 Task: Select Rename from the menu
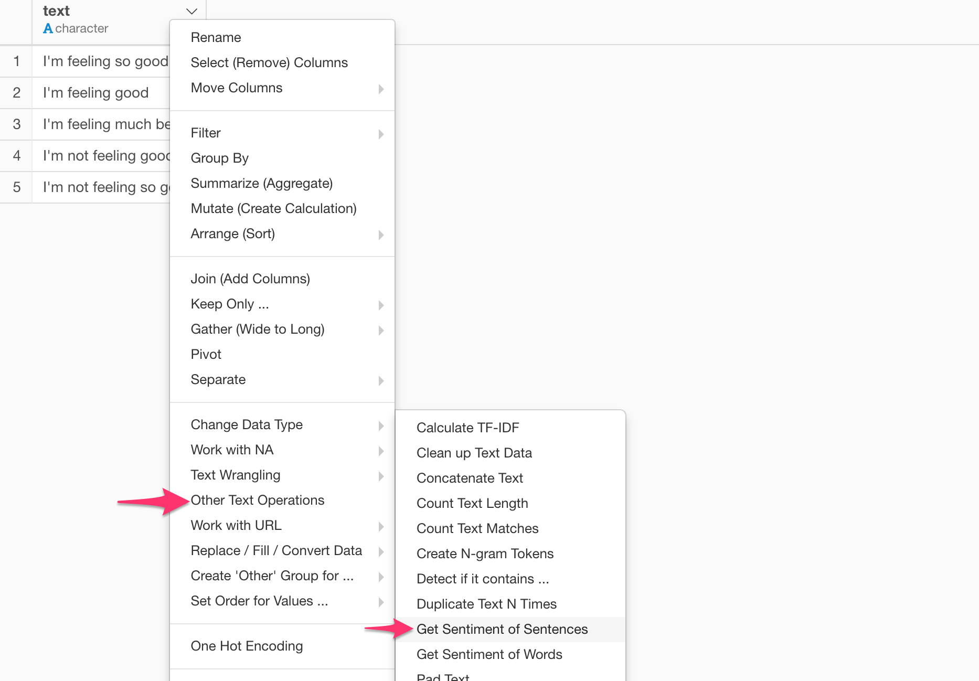pyautogui.click(x=216, y=37)
